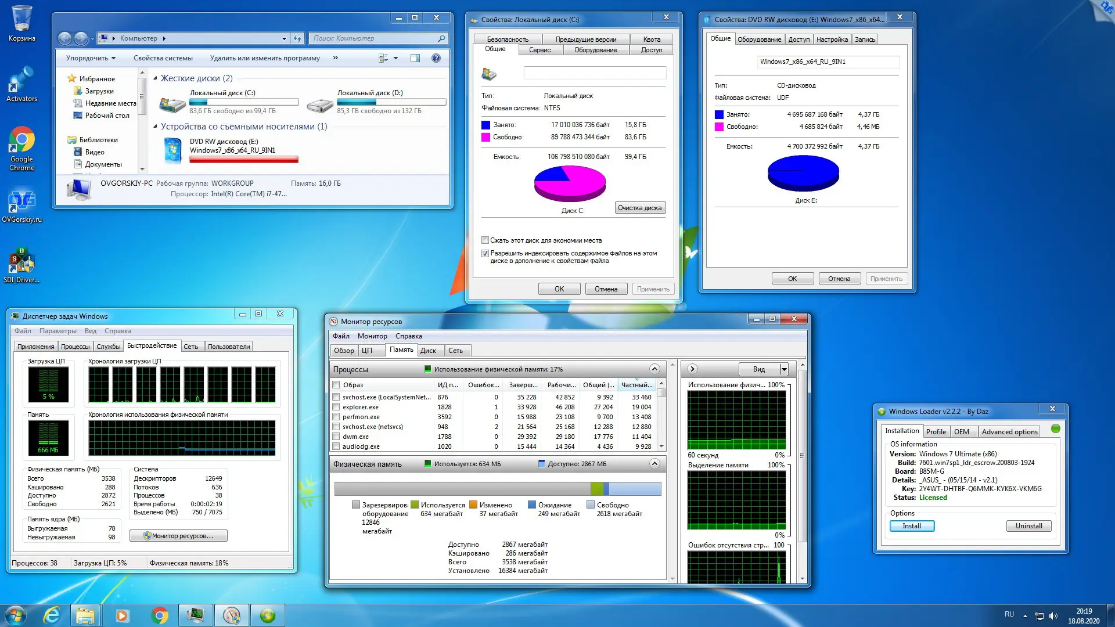Open the Упорядочить dropdown menu

[x=91, y=58]
